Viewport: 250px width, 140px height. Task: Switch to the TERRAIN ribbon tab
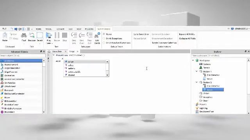click(x=60, y=29)
